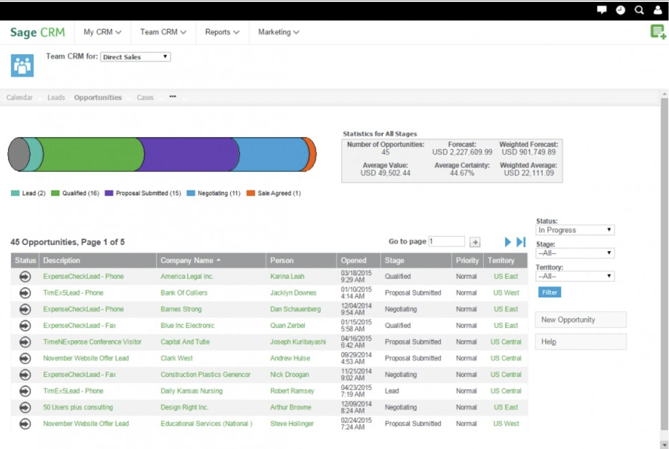
Task: Open the Daily Kansas Nursing company link
Action: coord(192,391)
